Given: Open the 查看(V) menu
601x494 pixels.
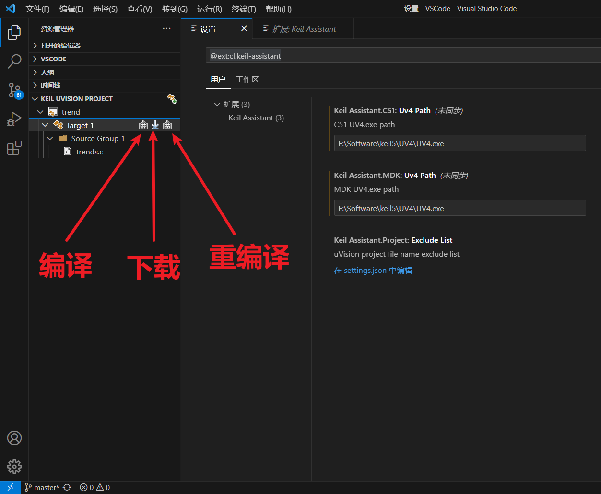Looking at the screenshot, I should 140,9.
